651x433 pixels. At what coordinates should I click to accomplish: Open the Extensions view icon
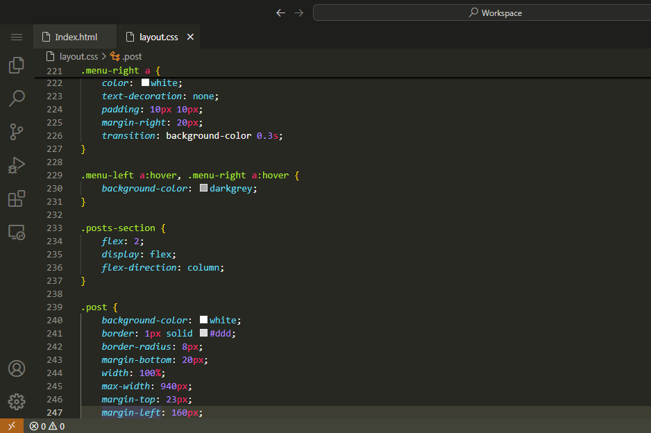[x=17, y=199]
